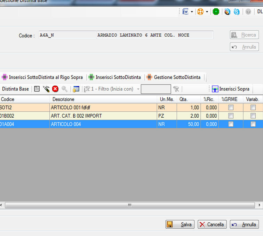Toggle Variab. checkbox for ARTICOLO 004 row
Screen dimensions: 263x236
coord(253,124)
